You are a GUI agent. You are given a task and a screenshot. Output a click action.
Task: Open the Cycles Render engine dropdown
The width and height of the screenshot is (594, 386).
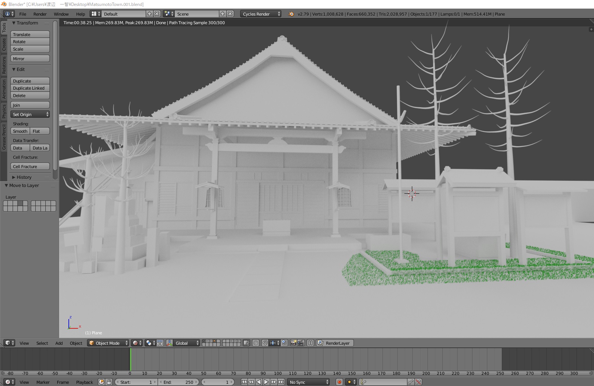pos(261,14)
